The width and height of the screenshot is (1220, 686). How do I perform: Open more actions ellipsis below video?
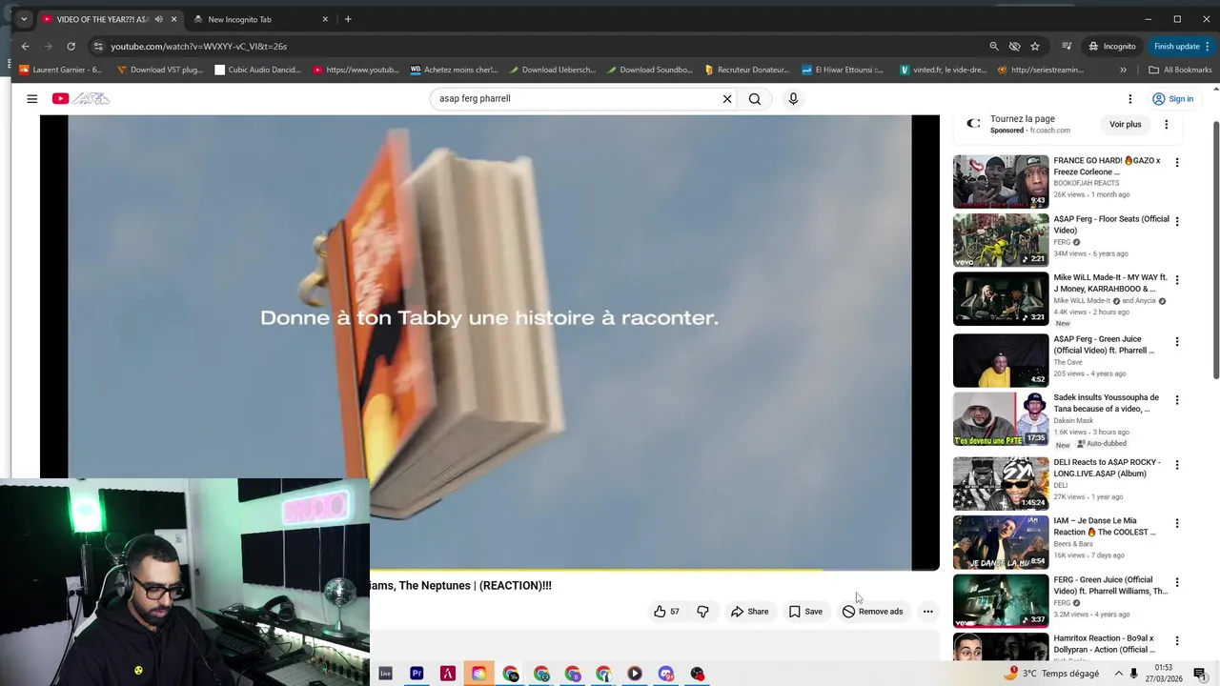[927, 612]
